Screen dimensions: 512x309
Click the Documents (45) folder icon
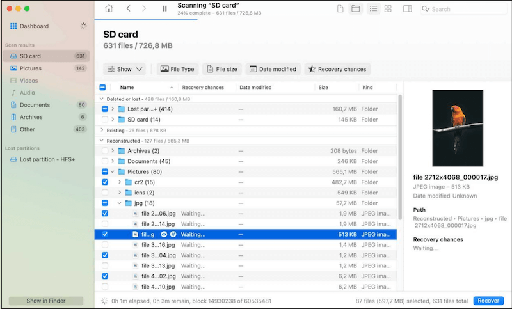[122, 161]
